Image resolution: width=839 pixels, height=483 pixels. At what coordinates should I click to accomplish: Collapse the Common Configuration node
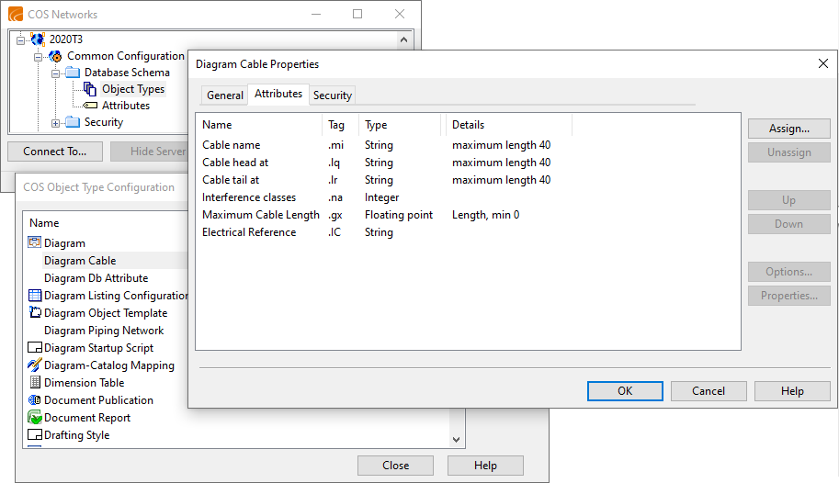click(x=40, y=56)
